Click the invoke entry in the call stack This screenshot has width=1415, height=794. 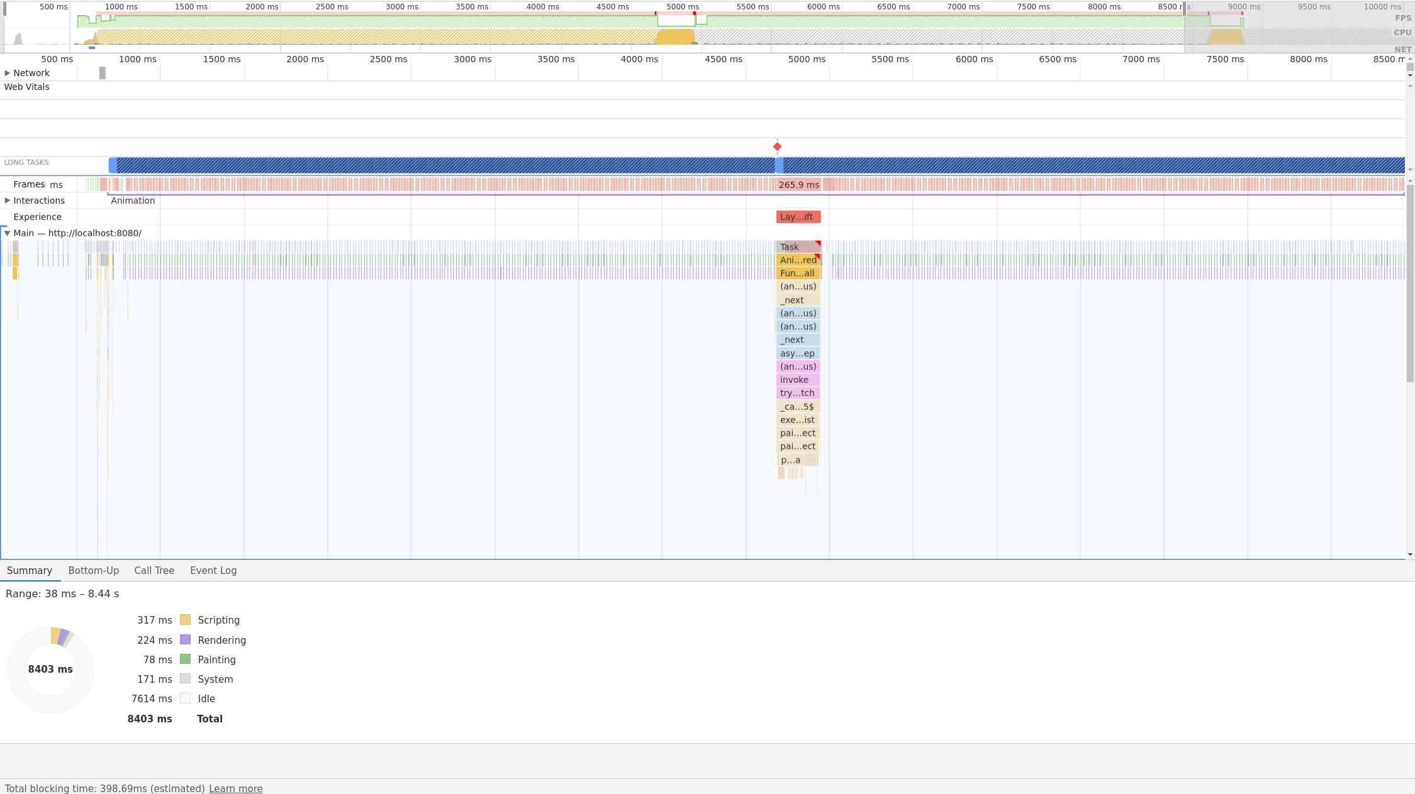click(x=797, y=380)
